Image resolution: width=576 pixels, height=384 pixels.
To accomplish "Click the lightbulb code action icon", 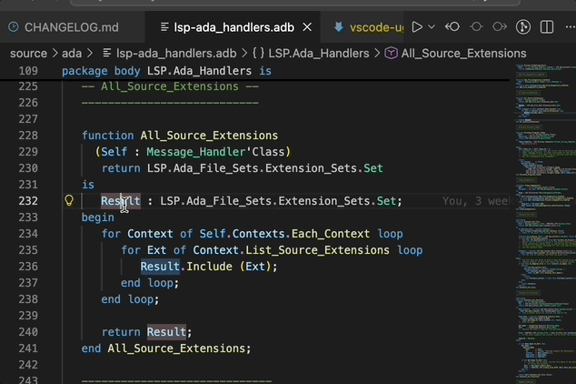I will 68,201.
